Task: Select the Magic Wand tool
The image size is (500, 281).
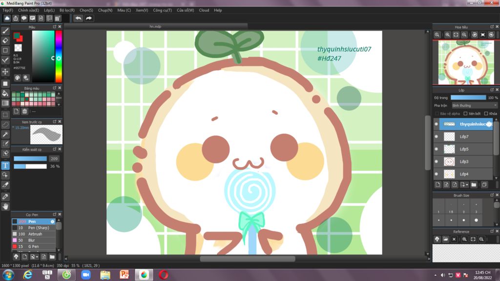Action: (5, 135)
